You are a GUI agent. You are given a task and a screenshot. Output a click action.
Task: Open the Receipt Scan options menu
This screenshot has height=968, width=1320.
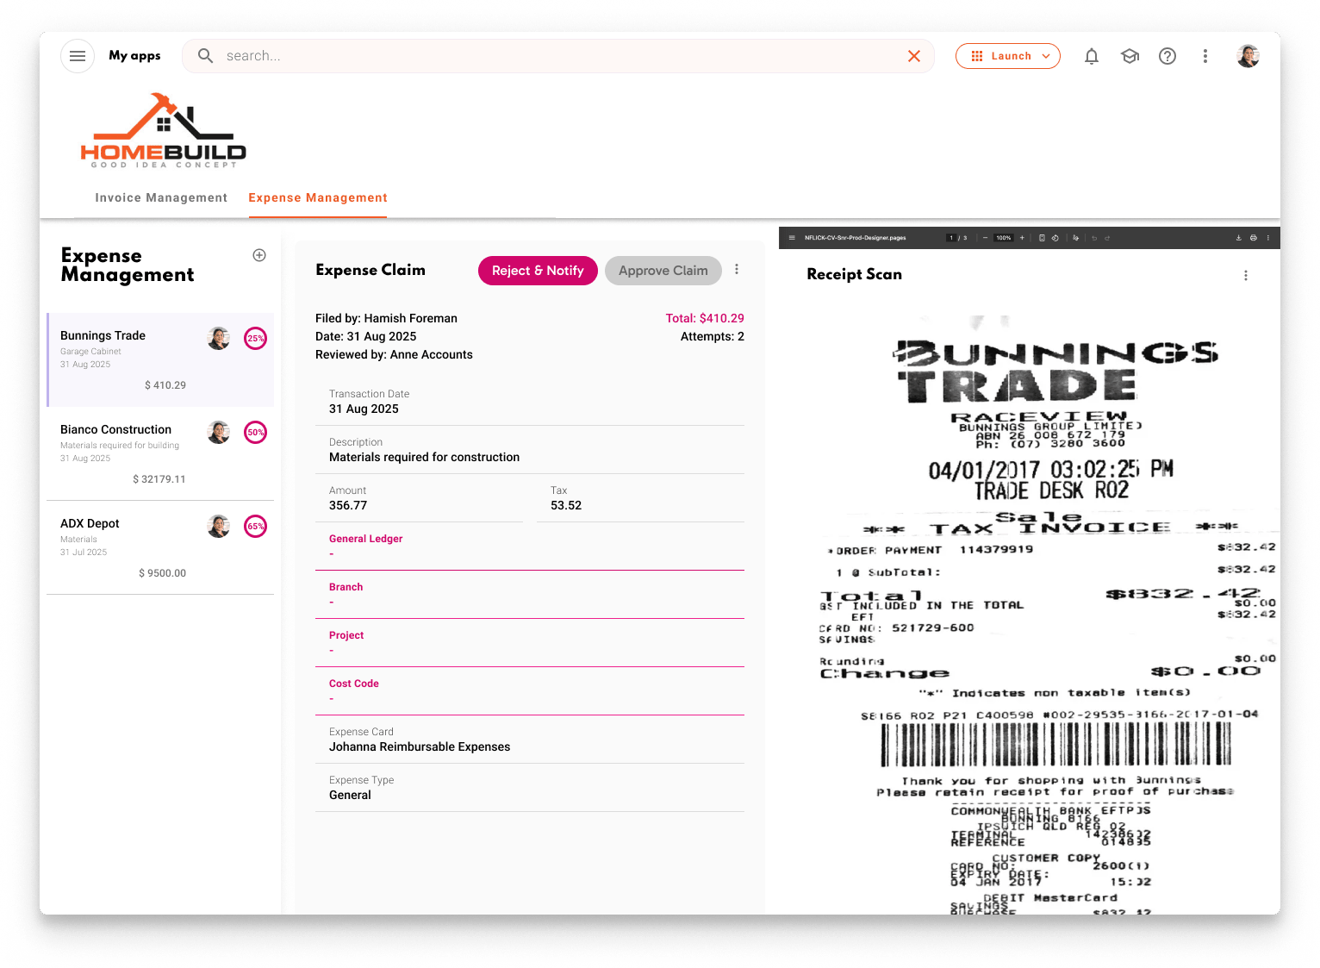[x=1246, y=275]
